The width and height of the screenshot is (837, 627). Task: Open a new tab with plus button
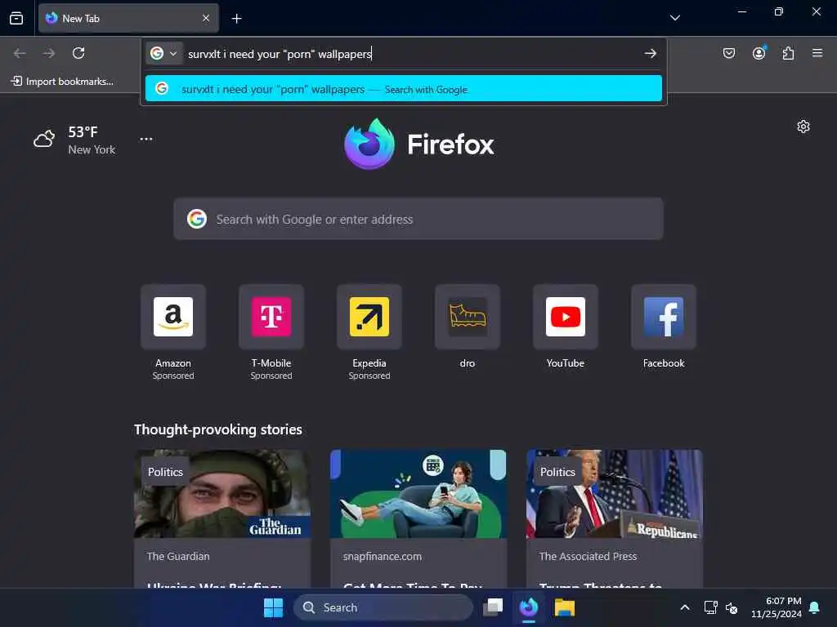point(236,19)
